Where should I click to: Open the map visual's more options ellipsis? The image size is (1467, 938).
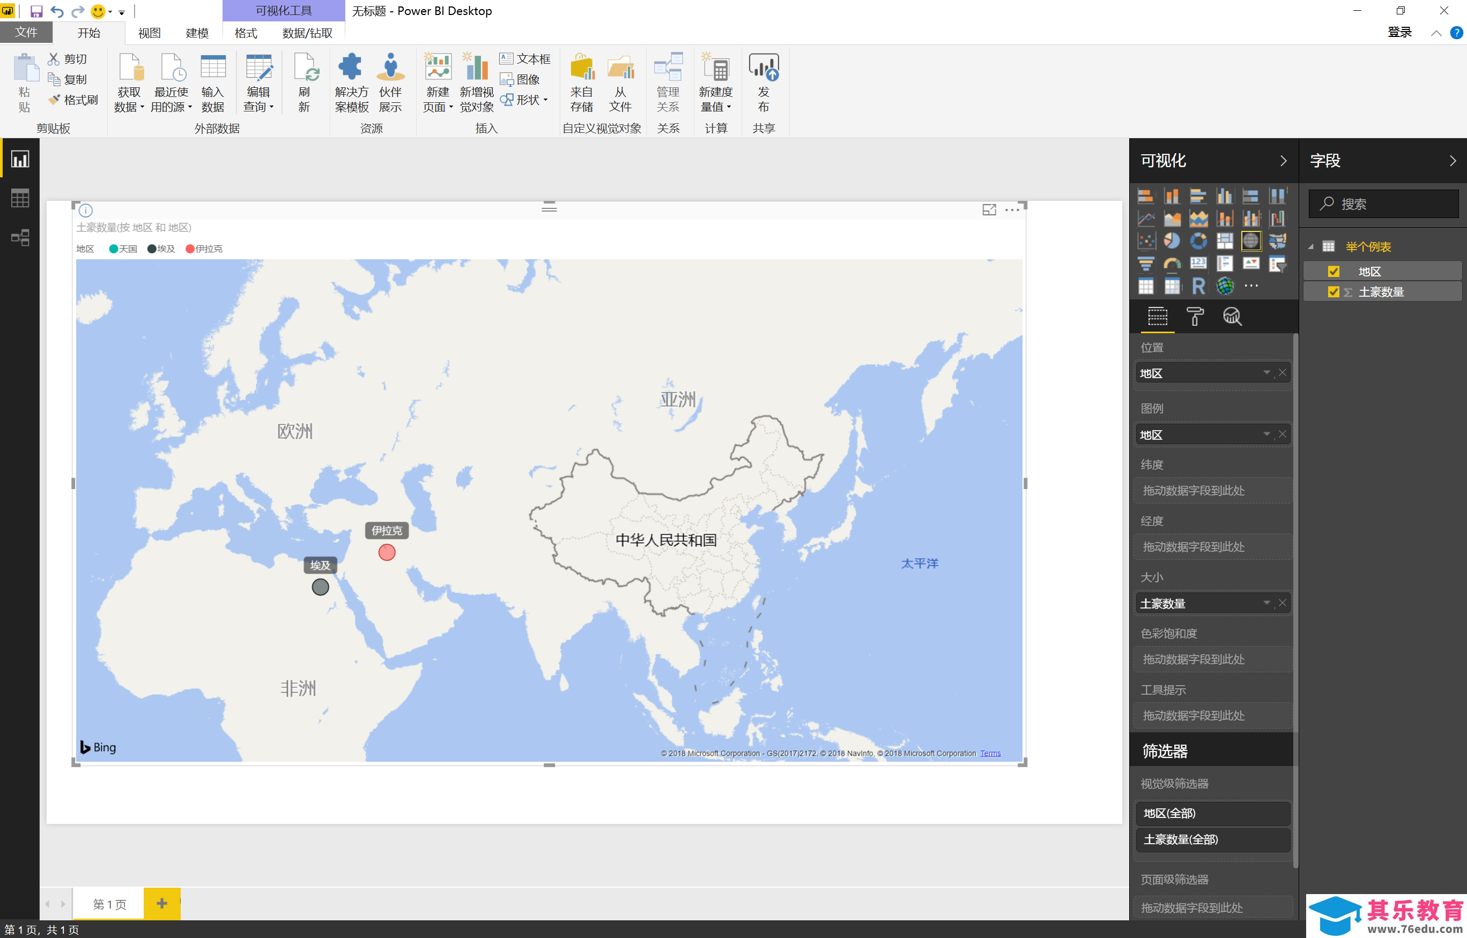tap(1012, 210)
